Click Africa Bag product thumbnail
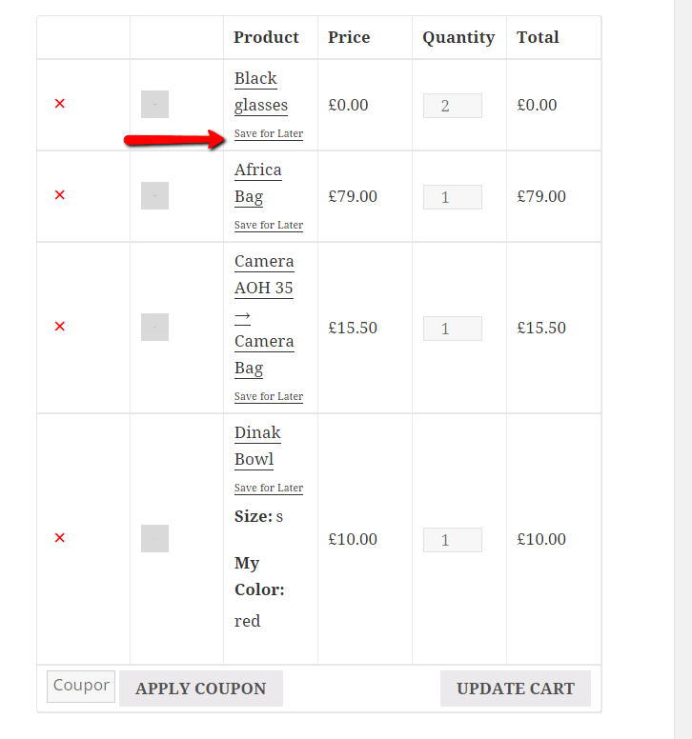 (x=154, y=196)
